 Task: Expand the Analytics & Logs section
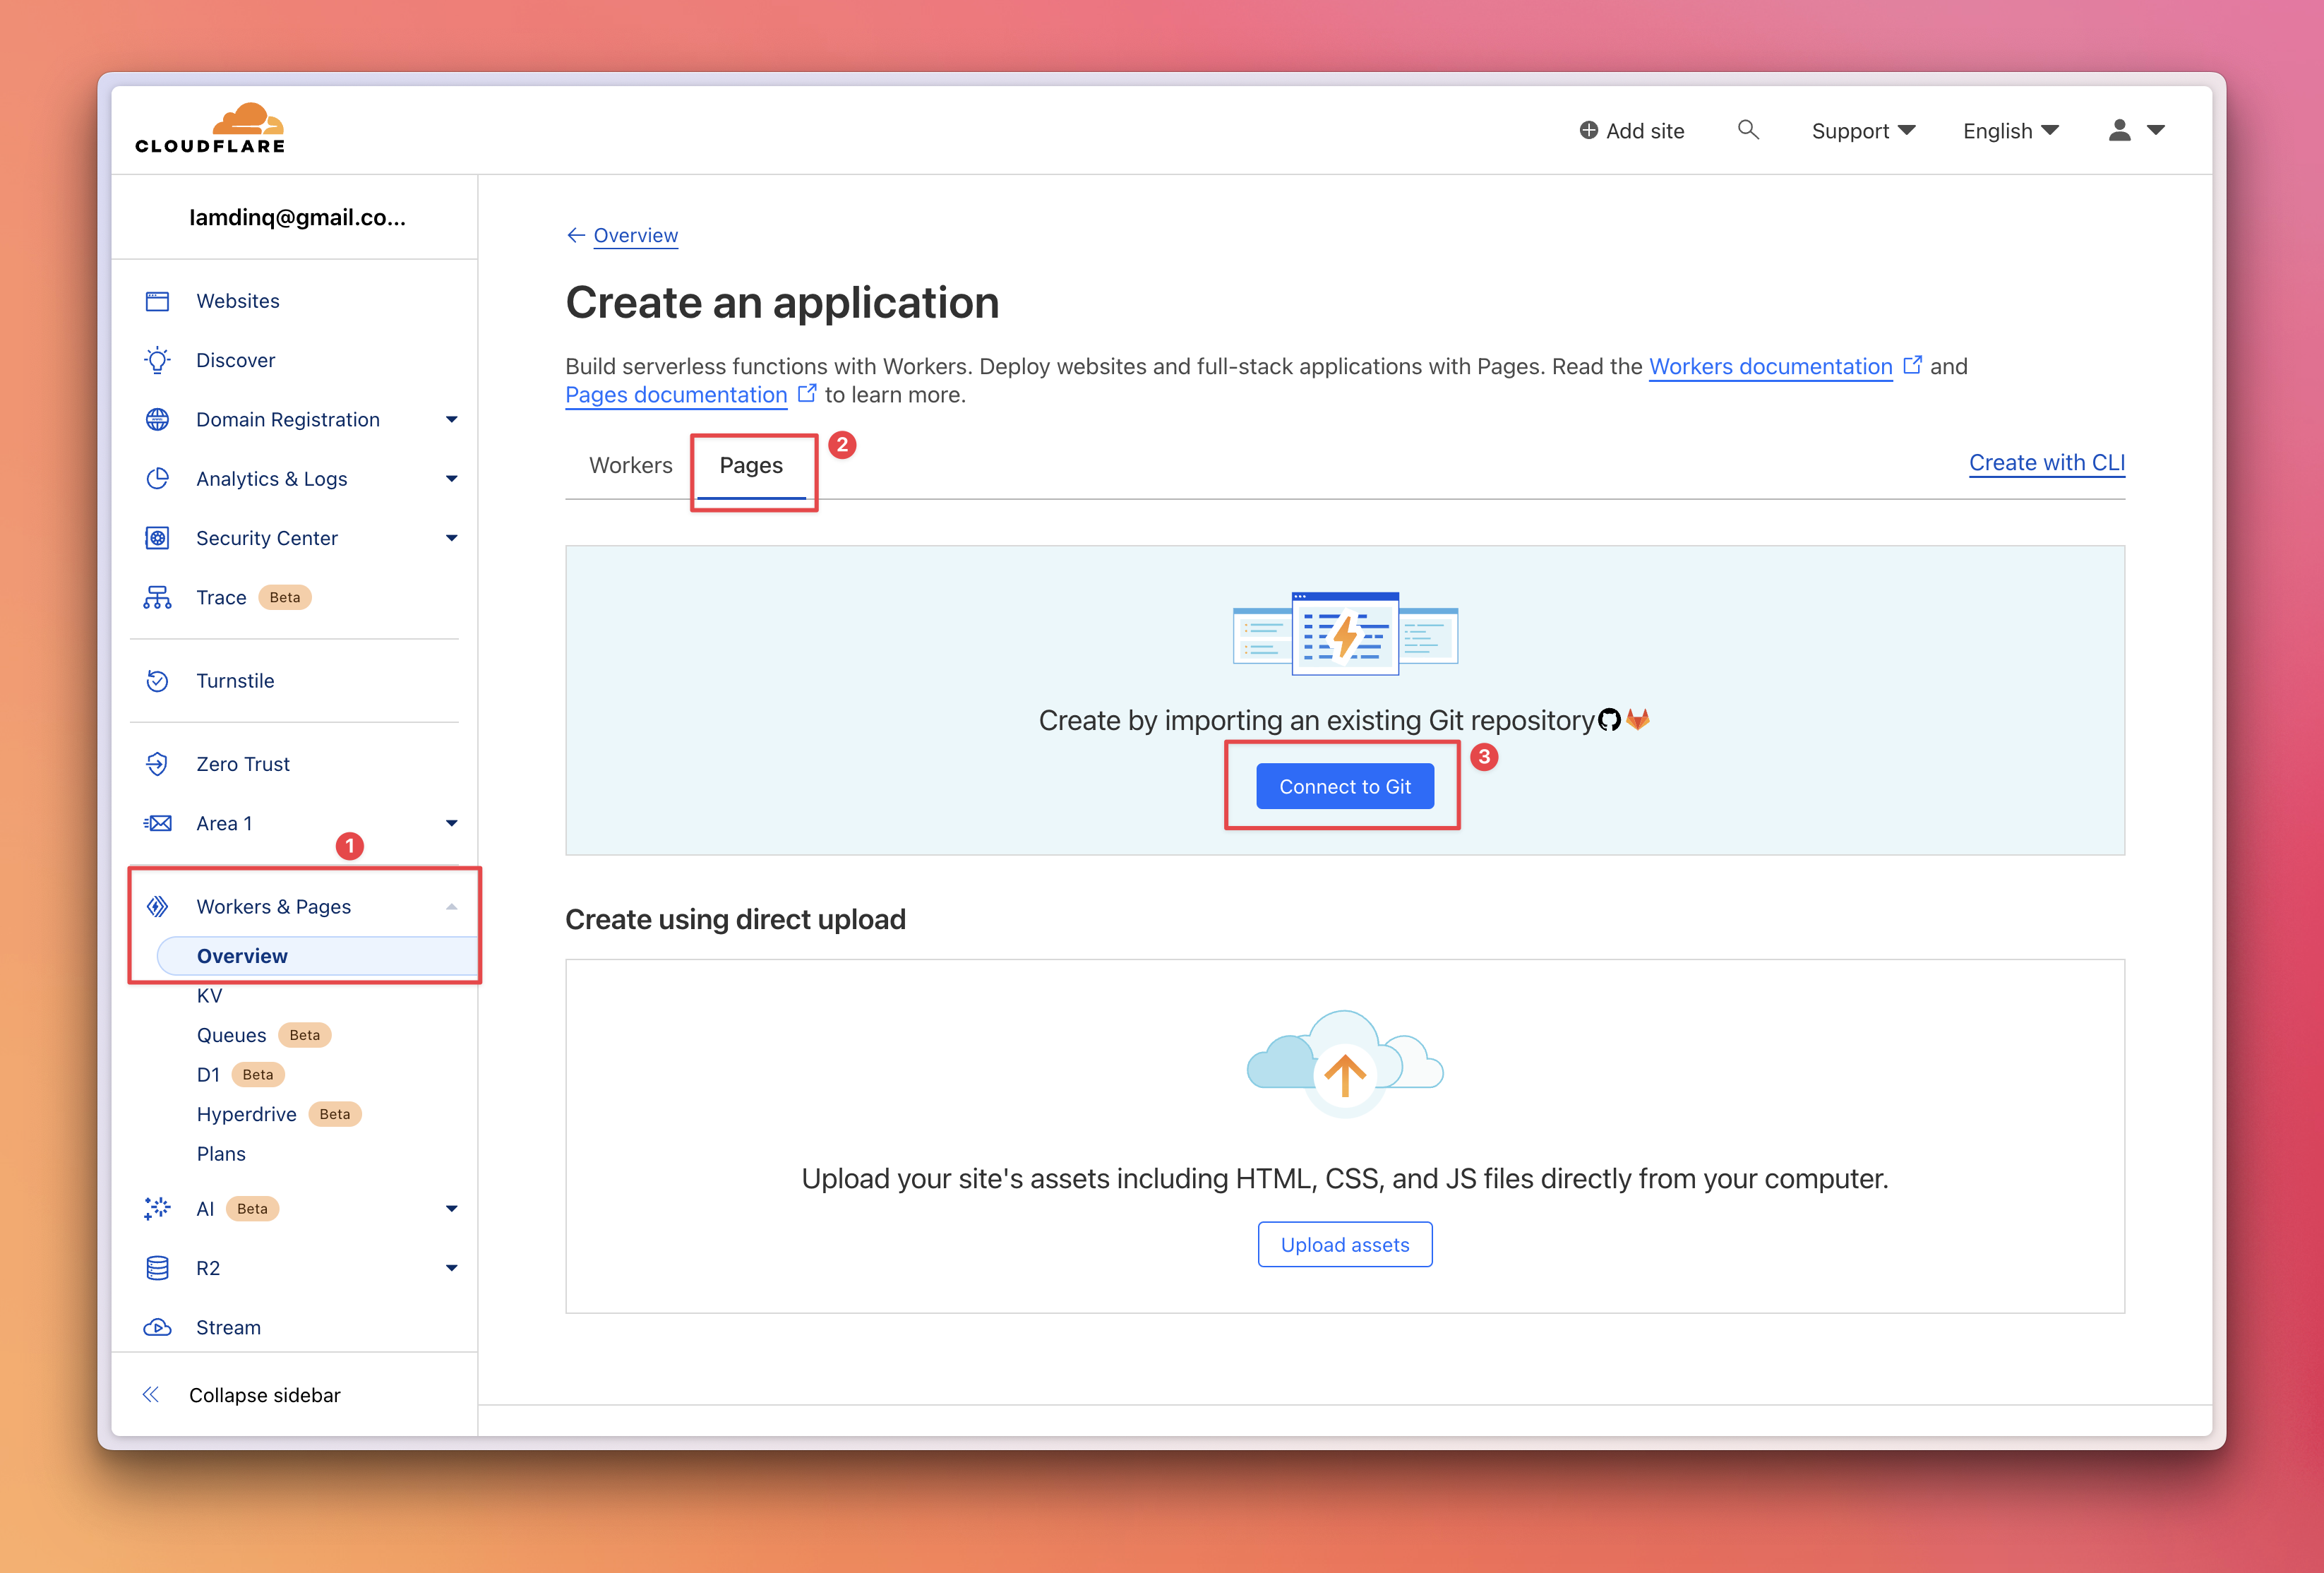click(451, 479)
